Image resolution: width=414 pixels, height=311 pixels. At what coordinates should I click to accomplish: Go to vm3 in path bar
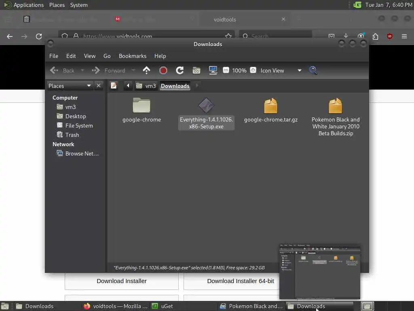tap(146, 86)
